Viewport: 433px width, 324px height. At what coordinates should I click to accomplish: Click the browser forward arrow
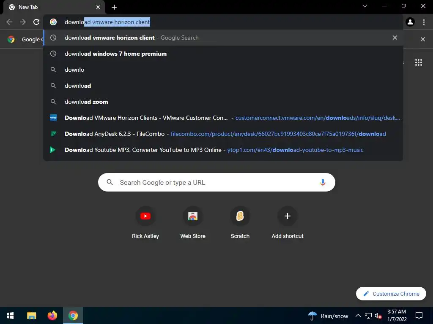[23, 22]
